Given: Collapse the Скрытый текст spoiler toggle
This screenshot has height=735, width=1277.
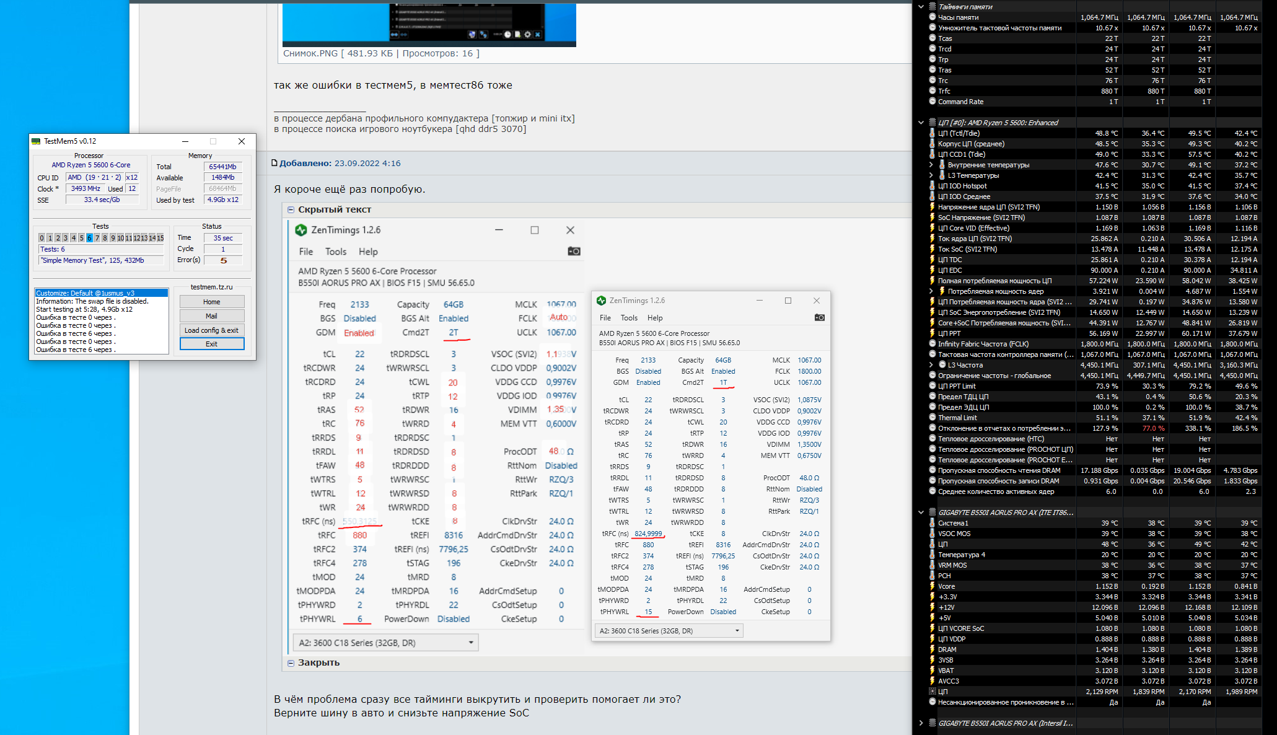Looking at the screenshot, I should pos(291,209).
